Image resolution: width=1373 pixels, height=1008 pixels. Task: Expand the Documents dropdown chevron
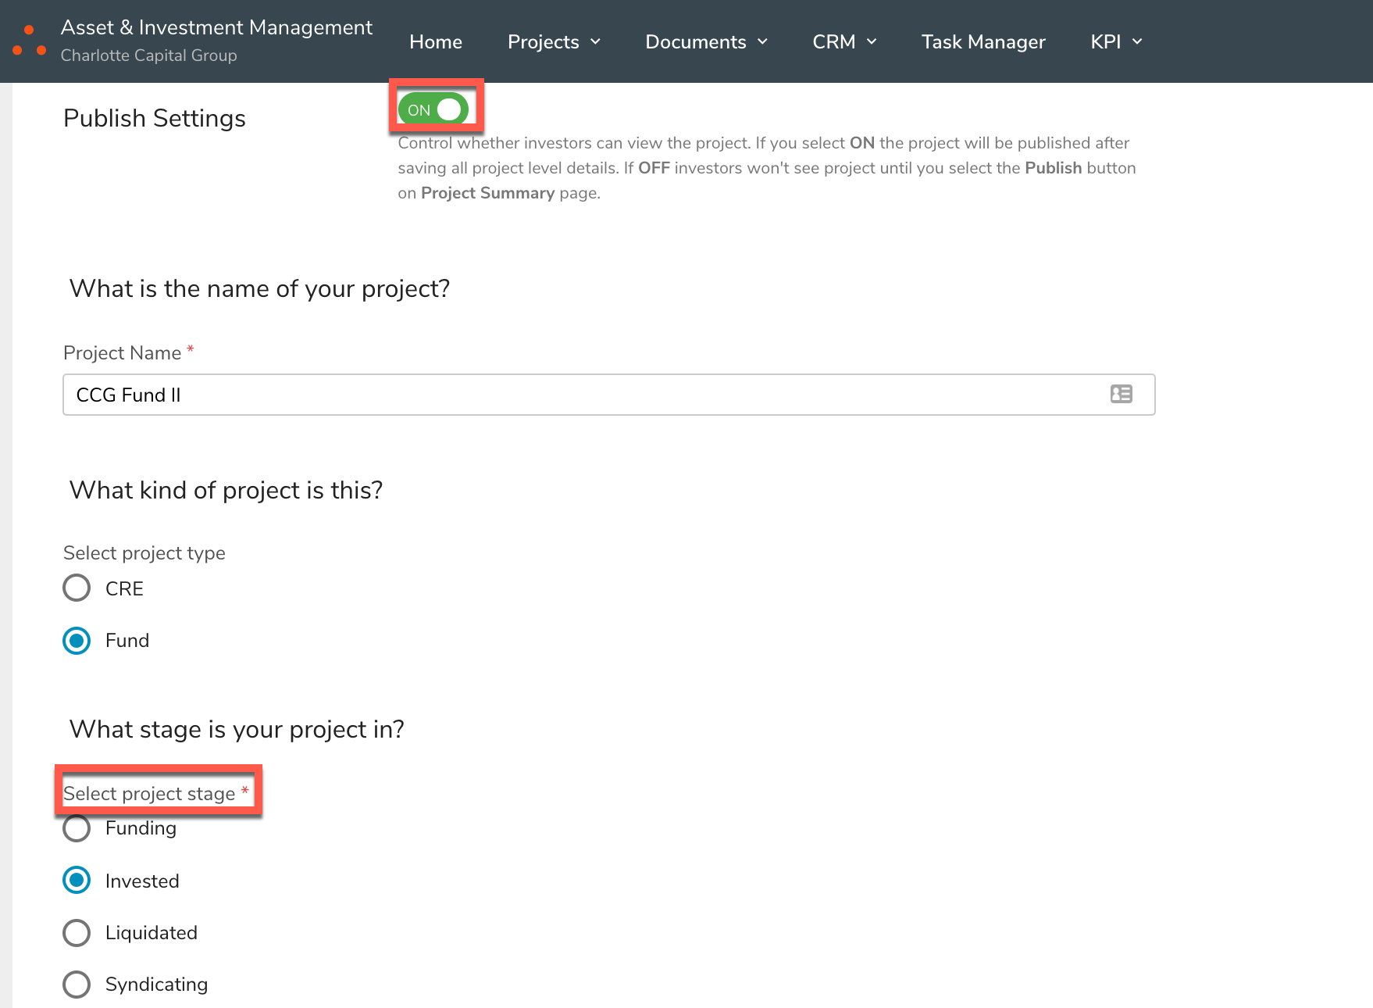(x=763, y=42)
